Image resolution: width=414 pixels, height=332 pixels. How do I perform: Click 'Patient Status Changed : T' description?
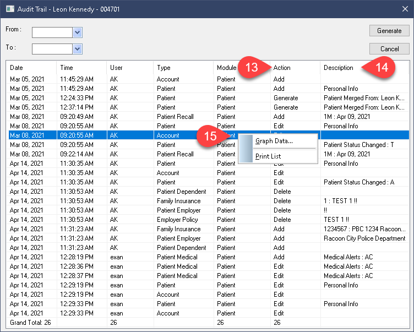pos(358,145)
